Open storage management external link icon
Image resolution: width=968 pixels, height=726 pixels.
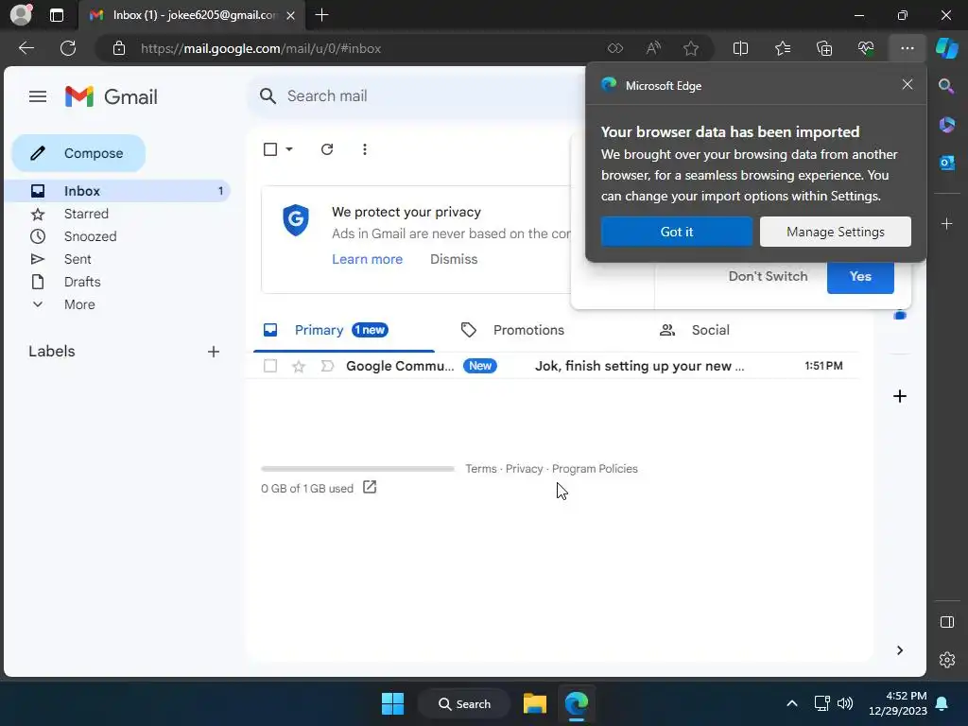pos(370,488)
